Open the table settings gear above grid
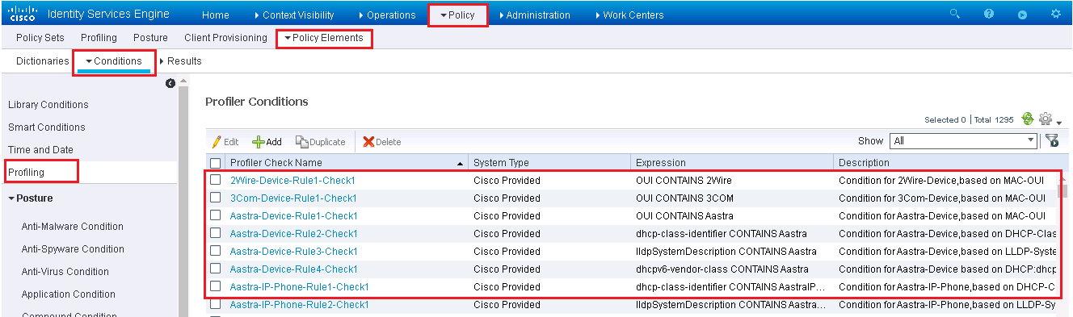 (x=1046, y=119)
